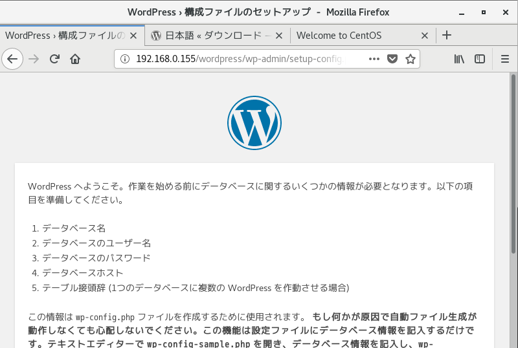Viewport: 518px width, 348px height.
Task: Open Firefox hamburger menu
Action: 505,59
